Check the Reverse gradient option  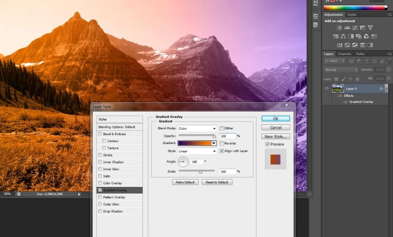(x=222, y=143)
